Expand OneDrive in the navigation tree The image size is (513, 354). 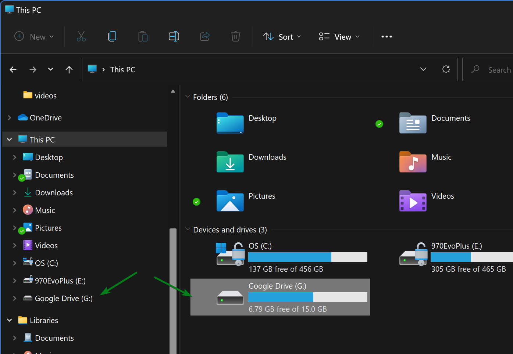point(10,118)
